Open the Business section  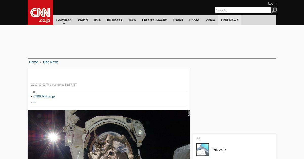click(x=114, y=20)
